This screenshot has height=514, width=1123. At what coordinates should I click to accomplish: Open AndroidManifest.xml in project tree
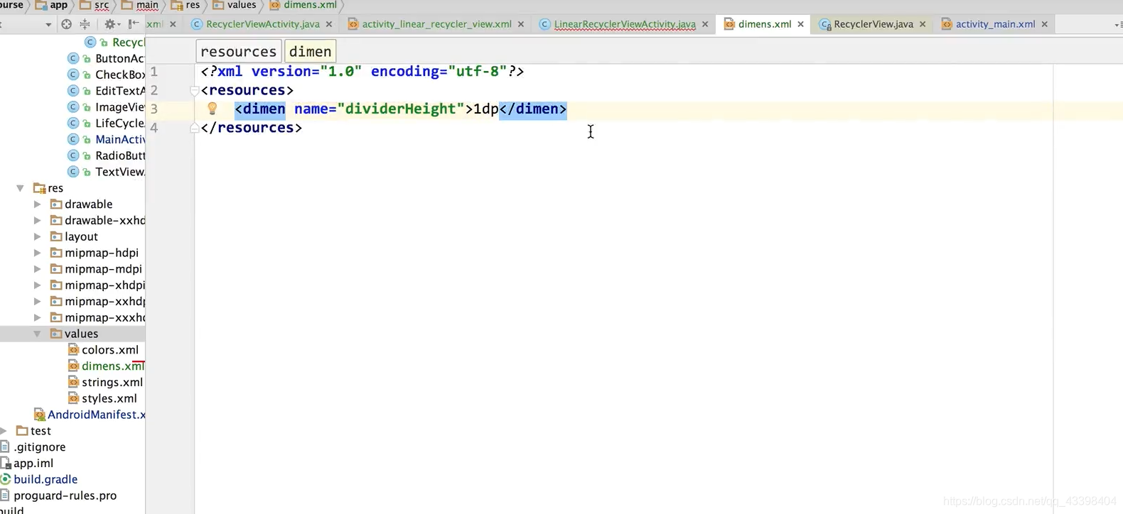pyautogui.click(x=96, y=415)
